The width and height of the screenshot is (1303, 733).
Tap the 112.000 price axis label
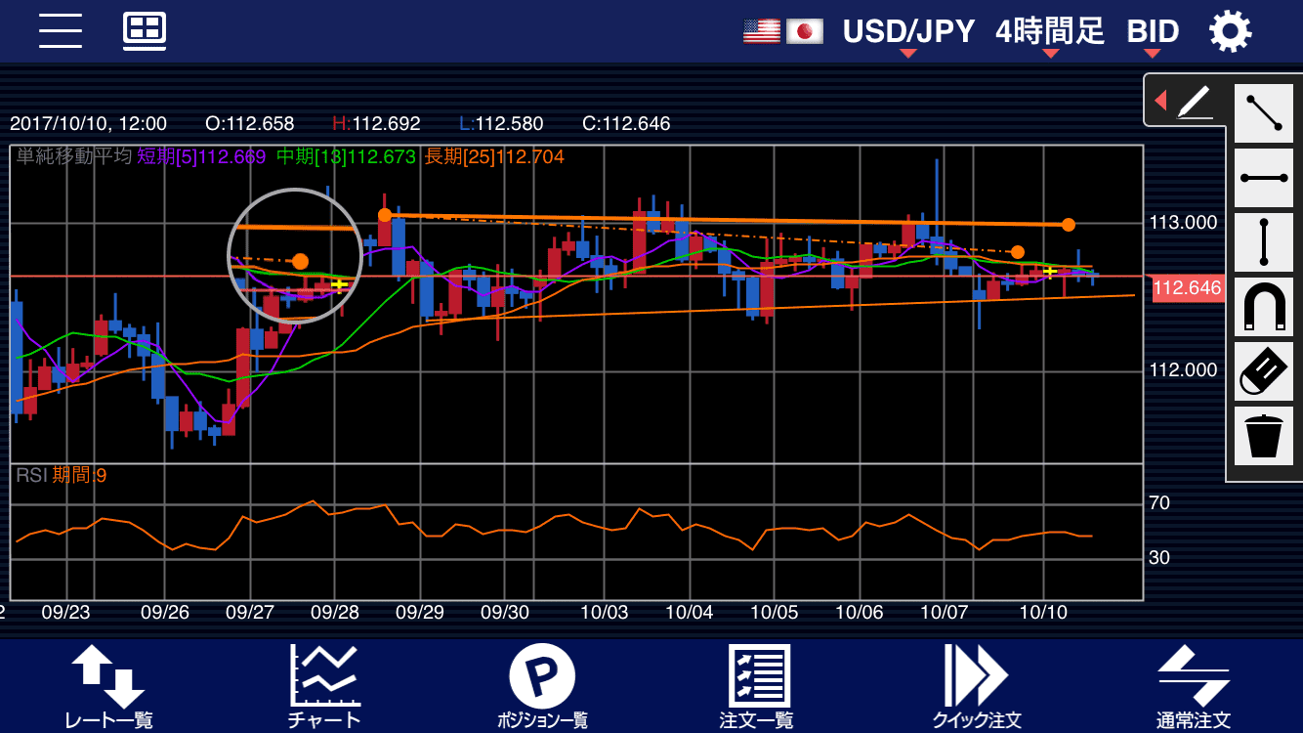pos(1183,370)
